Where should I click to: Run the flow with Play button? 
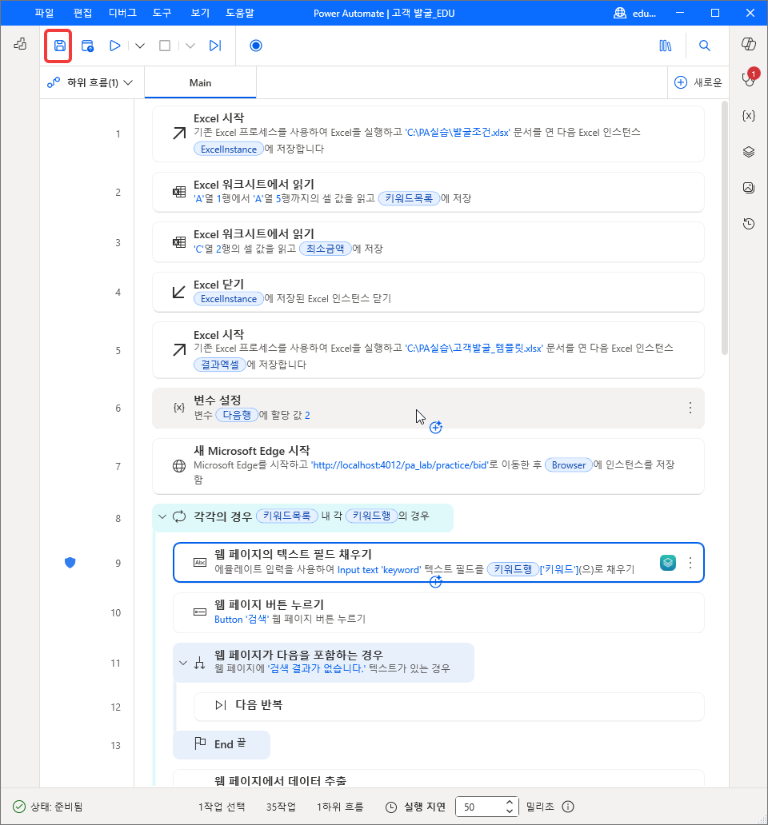(x=114, y=46)
